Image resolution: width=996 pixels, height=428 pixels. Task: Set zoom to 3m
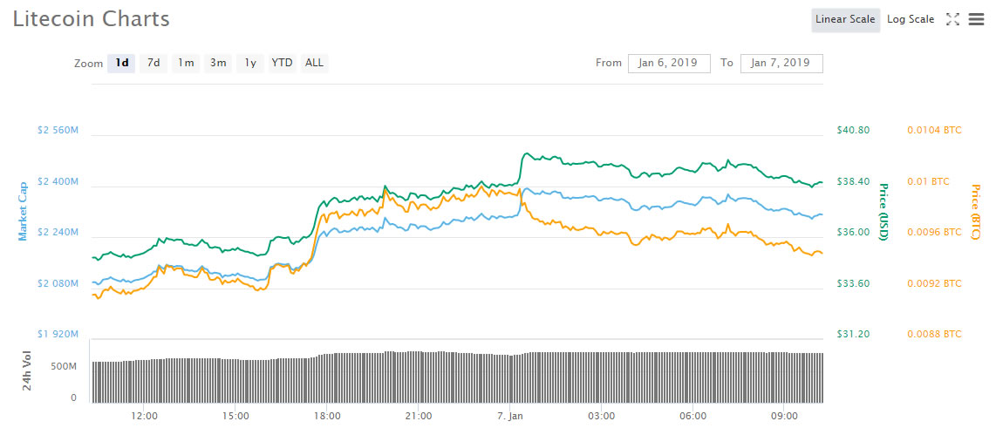pyautogui.click(x=218, y=63)
